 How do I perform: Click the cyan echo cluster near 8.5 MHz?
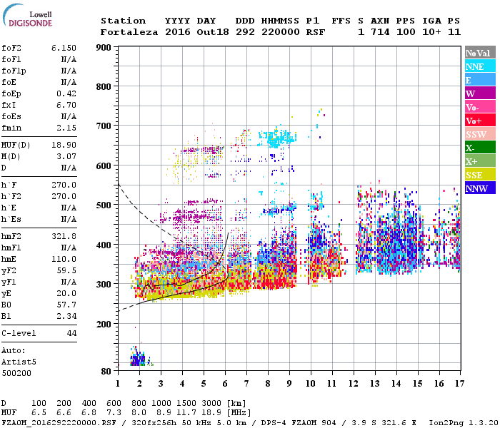point(277,138)
